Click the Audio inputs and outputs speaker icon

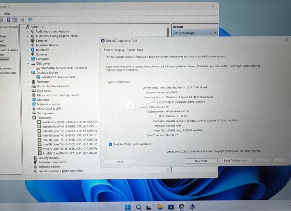pos(32,31)
